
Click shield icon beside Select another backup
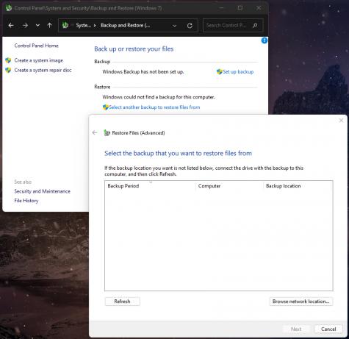106,107
